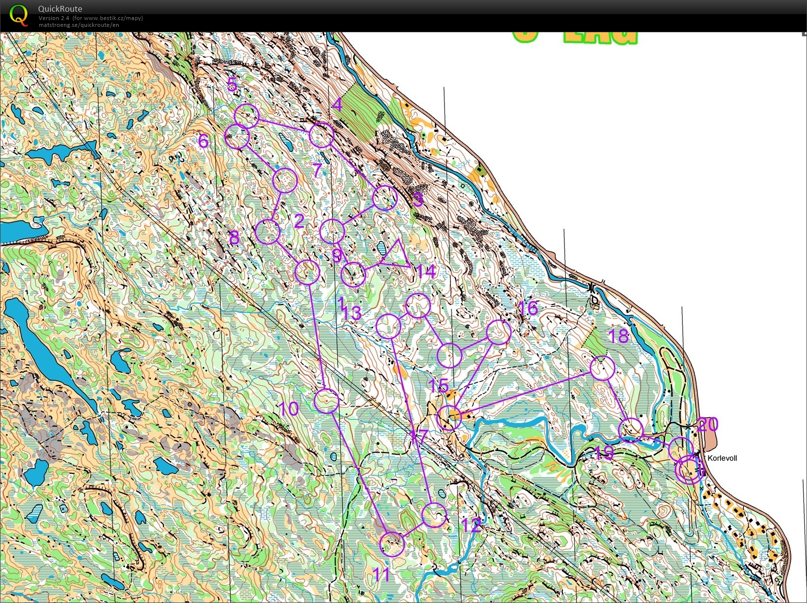The width and height of the screenshot is (807, 603).
Task: Click the route line between controls 9 and 10
Action: (x=318, y=337)
